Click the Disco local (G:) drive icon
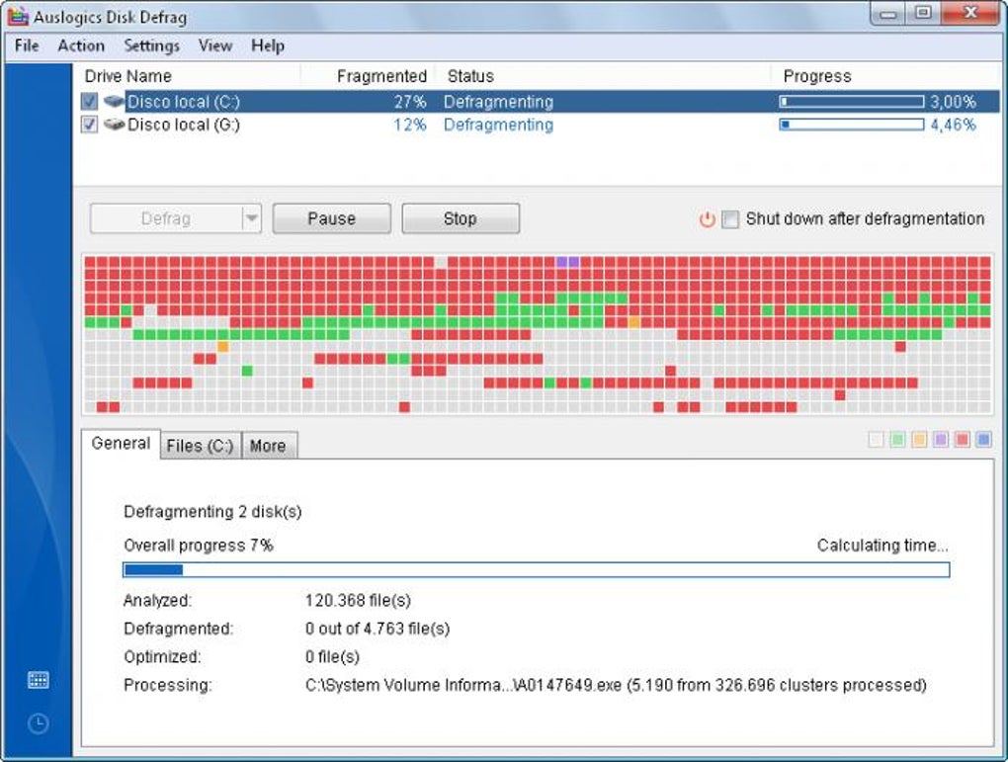Image resolution: width=1008 pixels, height=762 pixels. click(x=114, y=125)
